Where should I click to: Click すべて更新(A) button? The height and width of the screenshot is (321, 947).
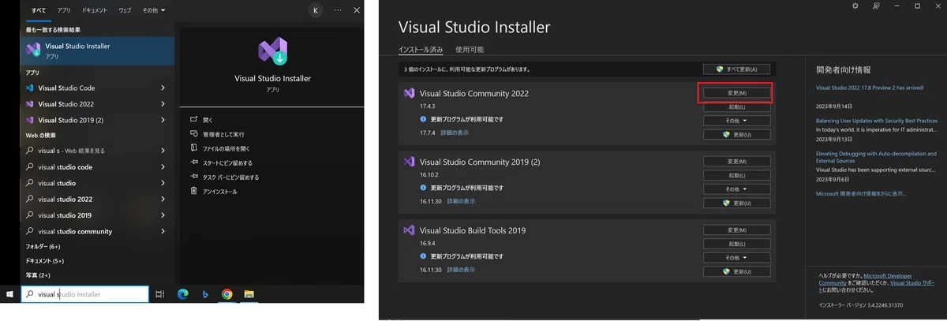click(736, 69)
